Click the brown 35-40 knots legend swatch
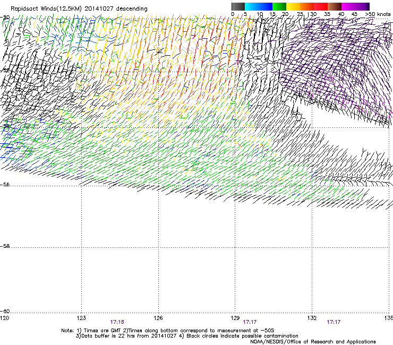 tap(335, 6)
